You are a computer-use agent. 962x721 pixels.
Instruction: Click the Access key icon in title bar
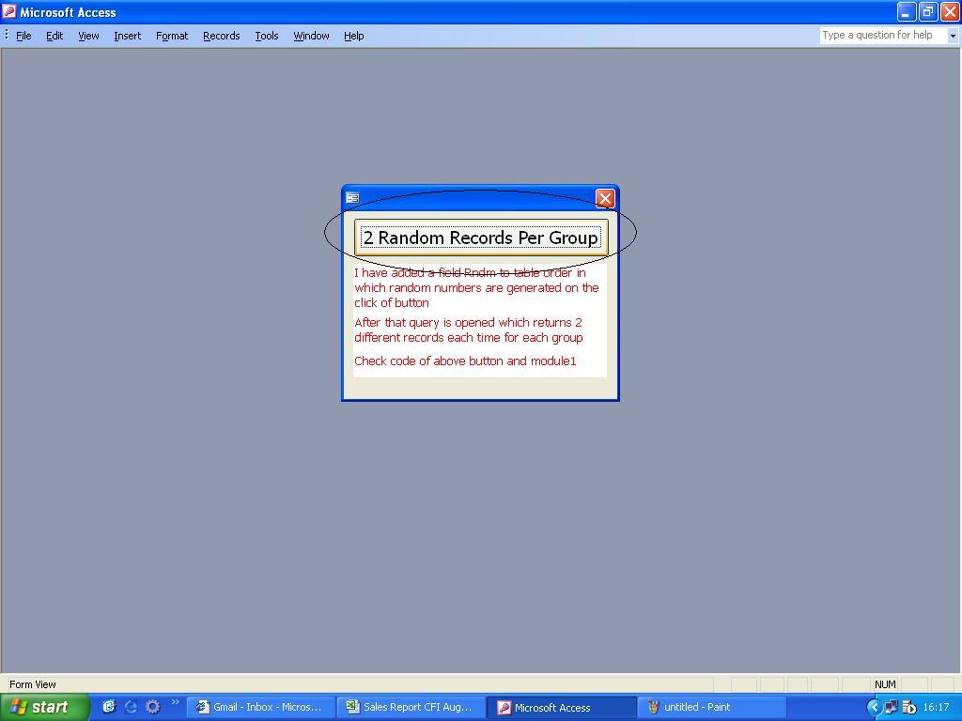click(x=9, y=11)
